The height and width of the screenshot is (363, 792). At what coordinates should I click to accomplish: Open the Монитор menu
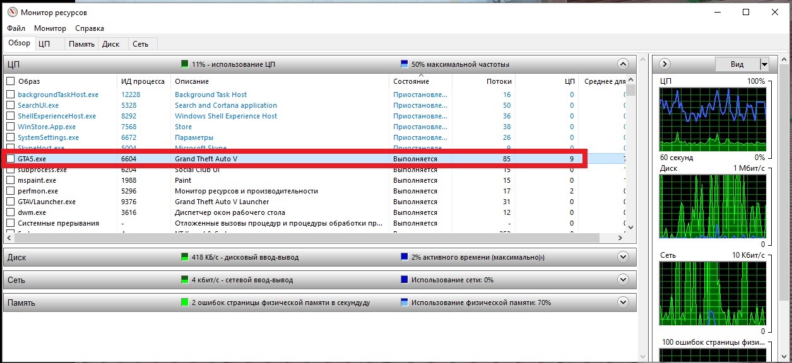[x=50, y=28]
